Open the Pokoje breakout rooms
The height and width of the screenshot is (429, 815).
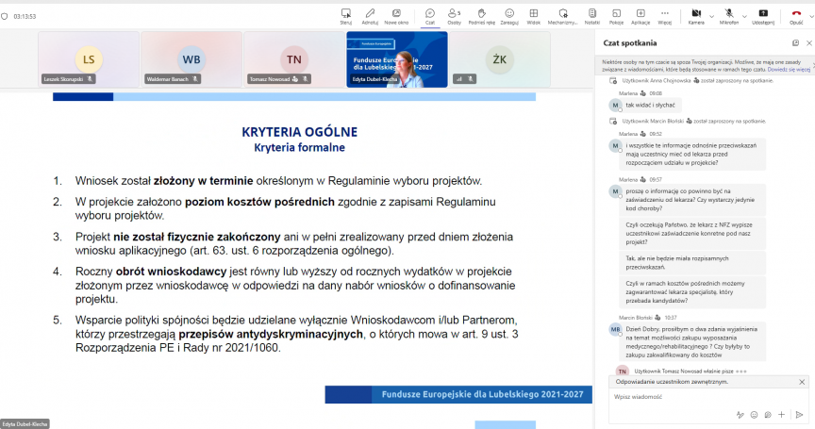616,16
